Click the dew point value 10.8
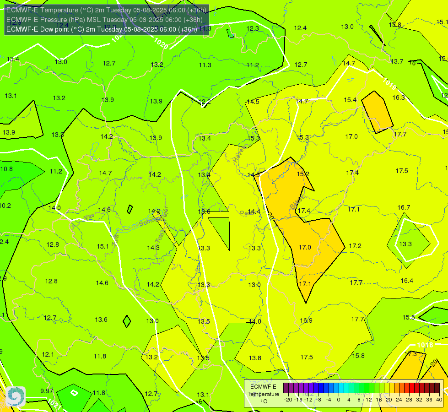 pyautogui.click(x=6, y=169)
